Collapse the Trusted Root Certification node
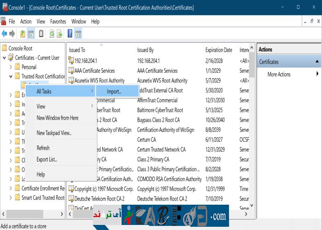 [x=11, y=76]
